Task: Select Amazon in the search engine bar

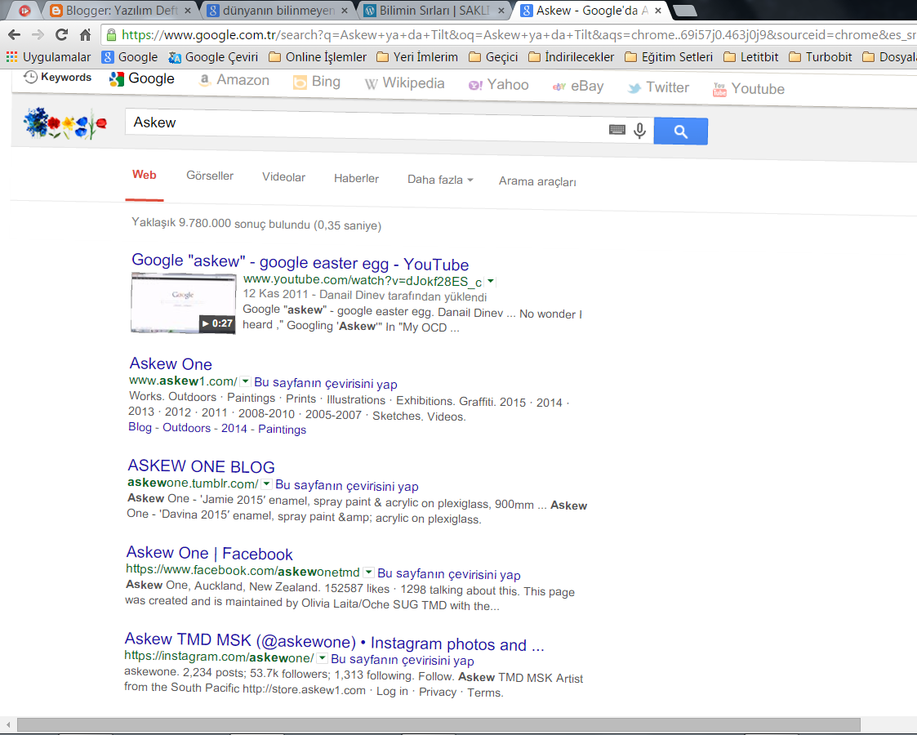Action: click(x=234, y=80)
